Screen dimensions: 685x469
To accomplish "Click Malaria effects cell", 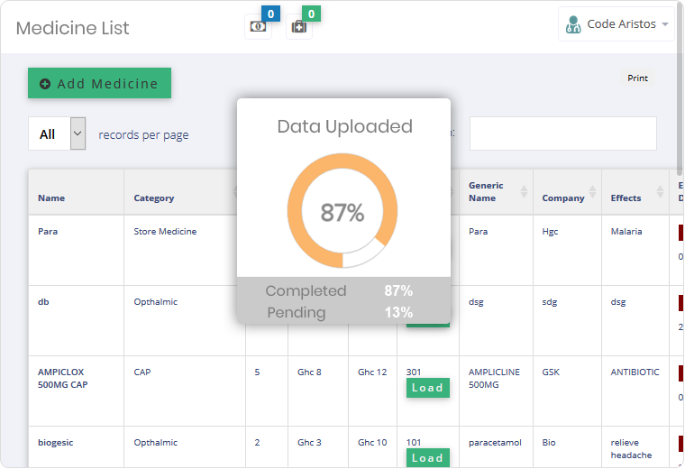I will click(635, 251).
